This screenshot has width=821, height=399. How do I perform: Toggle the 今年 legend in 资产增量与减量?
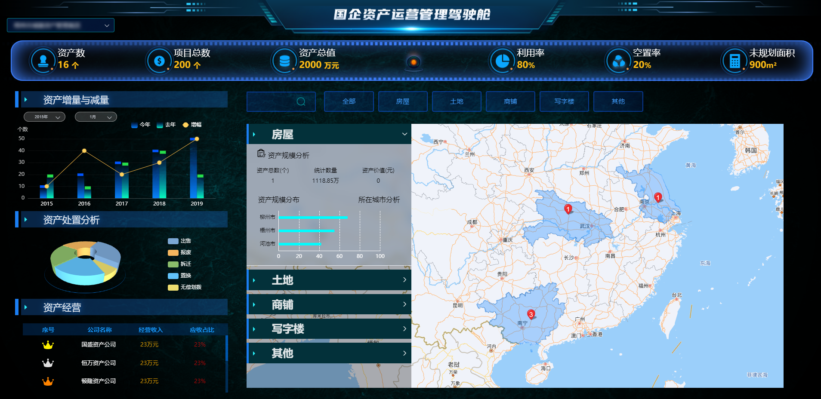point(141,125)
